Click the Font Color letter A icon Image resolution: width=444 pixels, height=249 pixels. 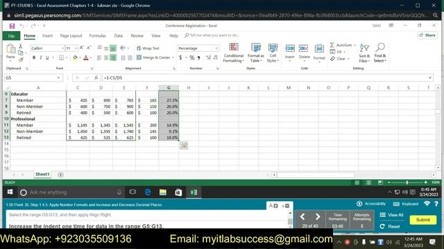86,57
